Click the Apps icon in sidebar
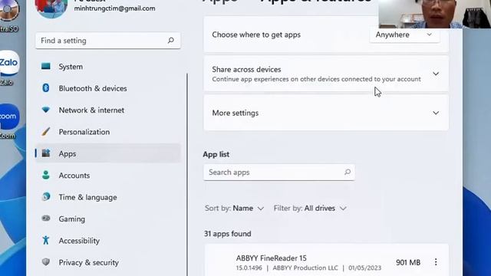The image size is (491, 276). [46, 153]
